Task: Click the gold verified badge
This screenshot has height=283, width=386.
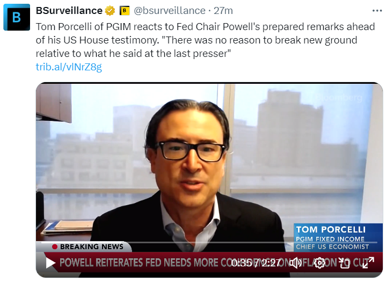Action: (110, 11)
